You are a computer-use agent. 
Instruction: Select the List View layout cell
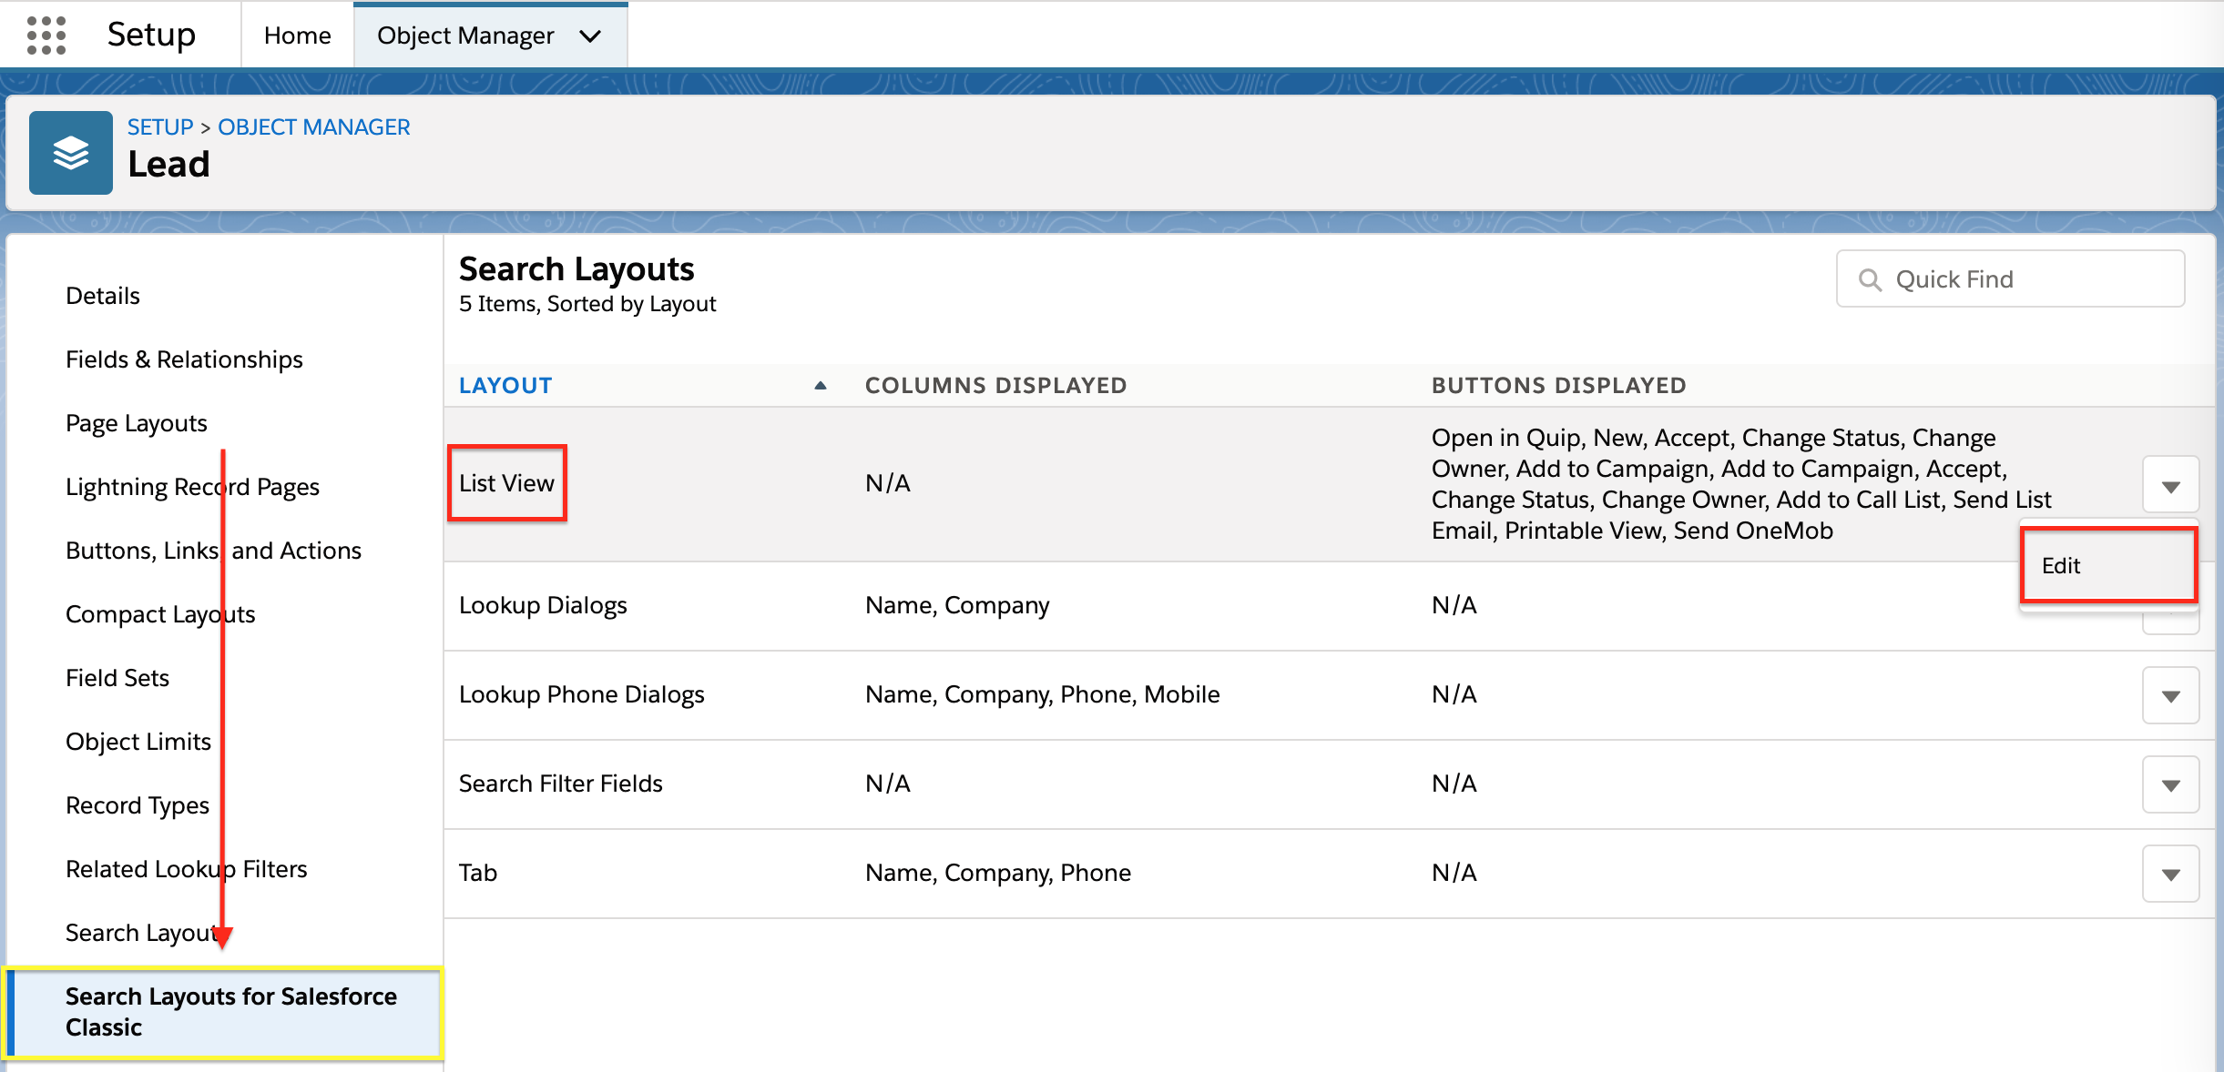[506, 483]
